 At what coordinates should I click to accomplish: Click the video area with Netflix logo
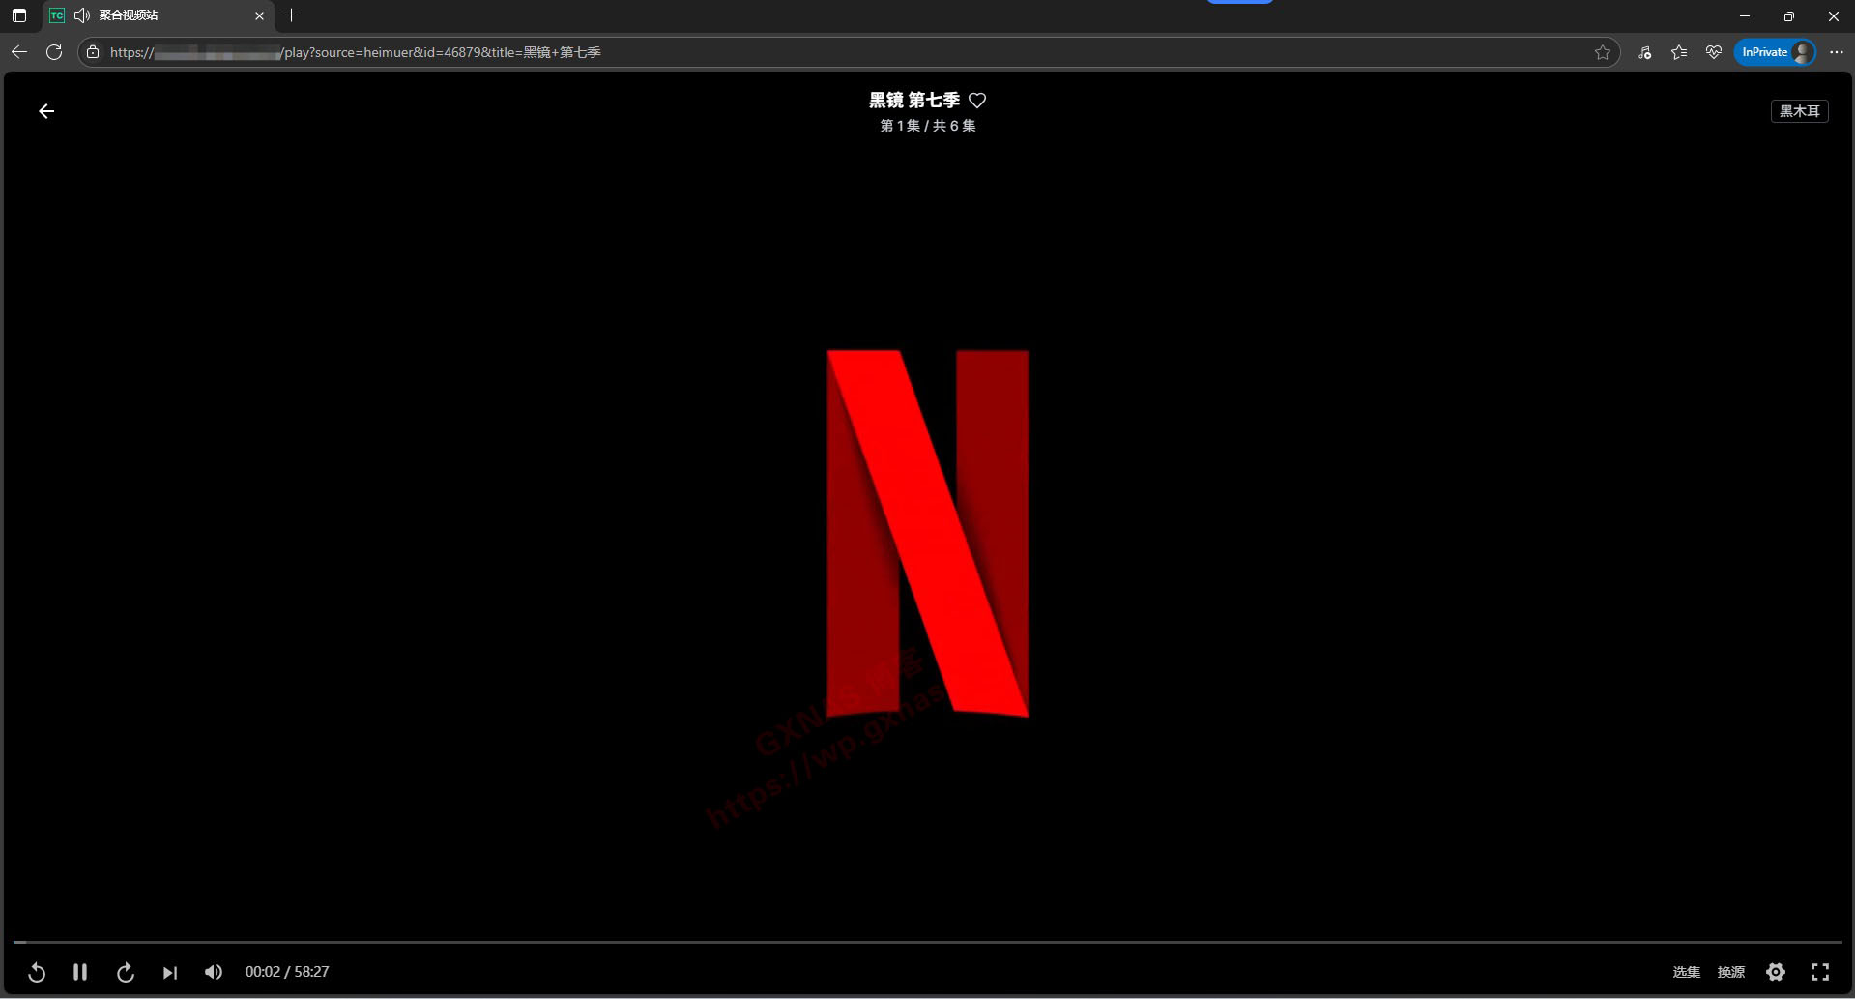coord(928,533)
